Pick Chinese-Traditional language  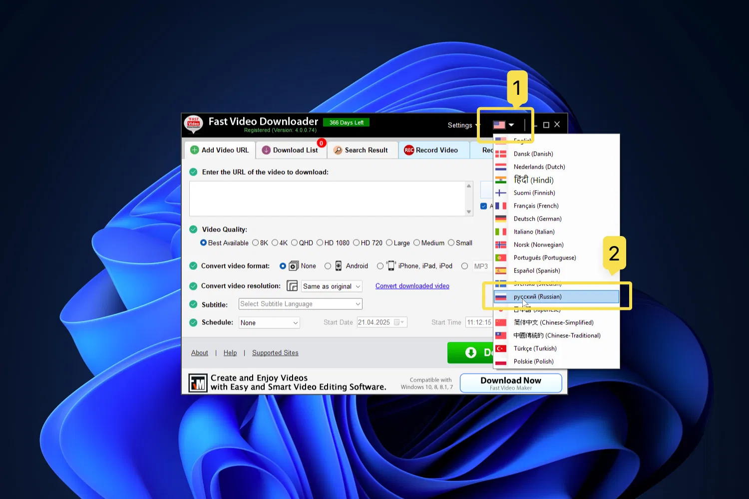(556, 336)
